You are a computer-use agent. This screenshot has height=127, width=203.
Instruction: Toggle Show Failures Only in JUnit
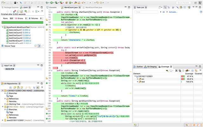15,11
